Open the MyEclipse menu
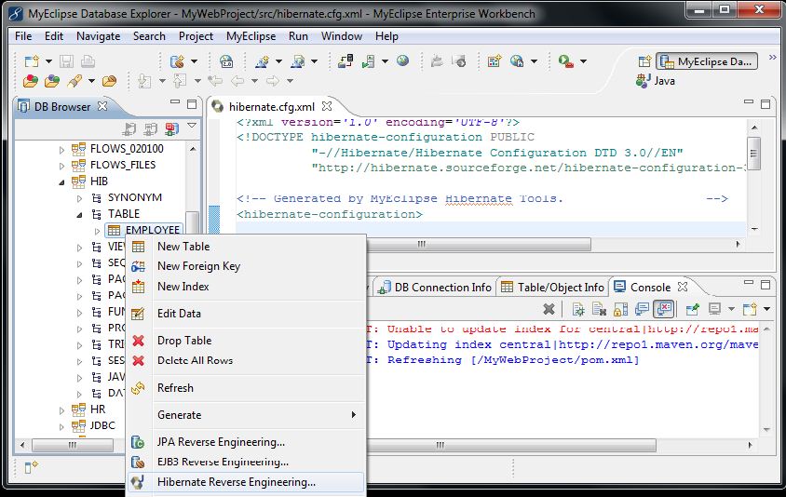The image size is (786, 497). (251, 36)
